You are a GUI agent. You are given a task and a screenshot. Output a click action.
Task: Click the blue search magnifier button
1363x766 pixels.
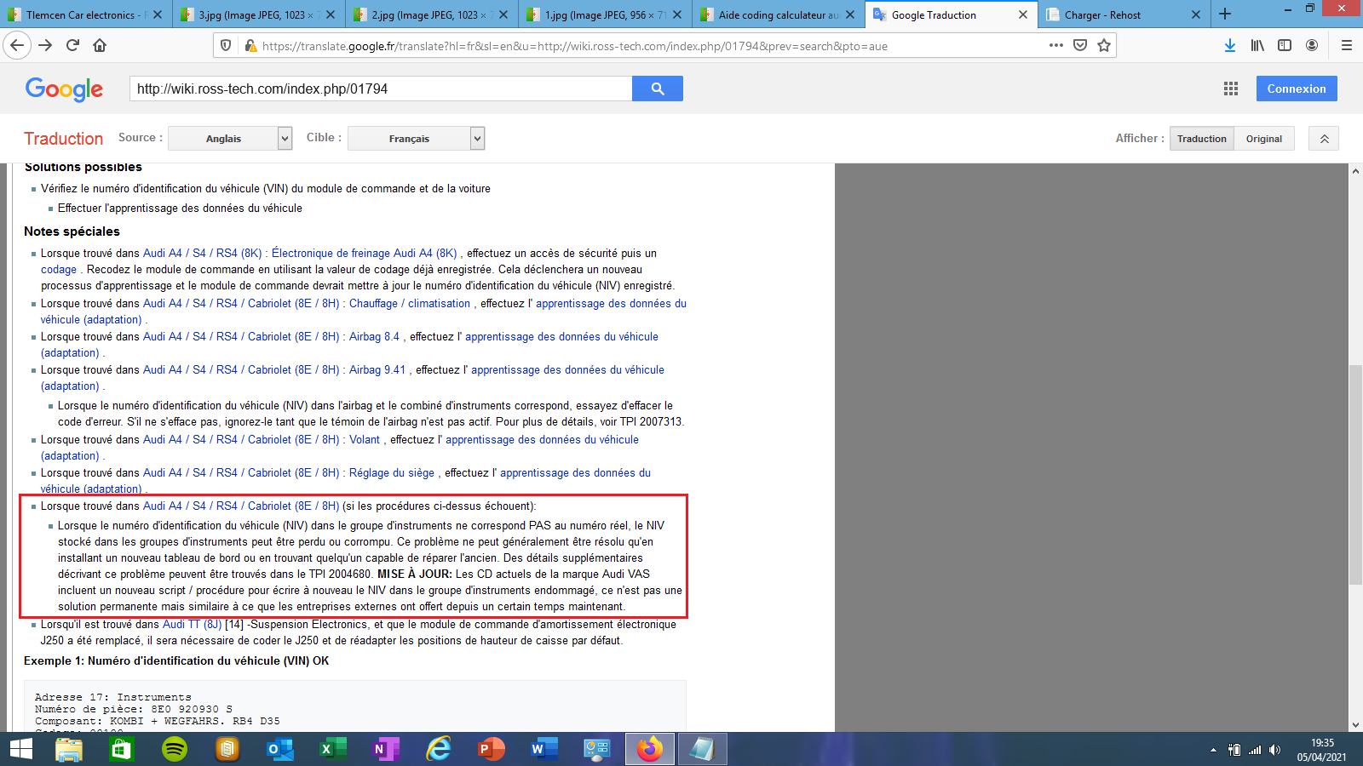point(658,89)
